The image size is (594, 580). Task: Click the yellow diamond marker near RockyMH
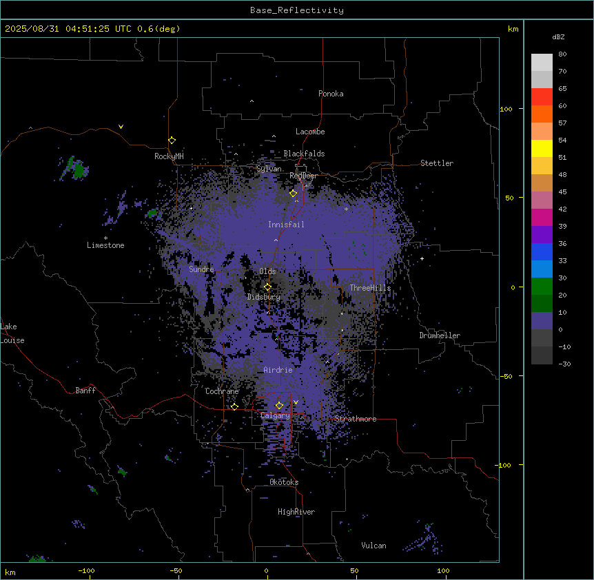[x=172, y=141]
